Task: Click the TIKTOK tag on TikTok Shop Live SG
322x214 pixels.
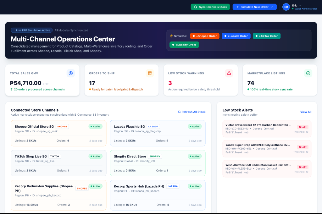Action: click(55, 156)
